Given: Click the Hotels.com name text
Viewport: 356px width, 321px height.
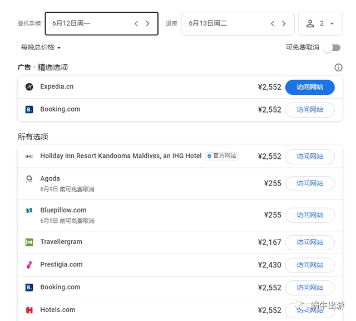Looking at the screenshot, I should [58, 310].
